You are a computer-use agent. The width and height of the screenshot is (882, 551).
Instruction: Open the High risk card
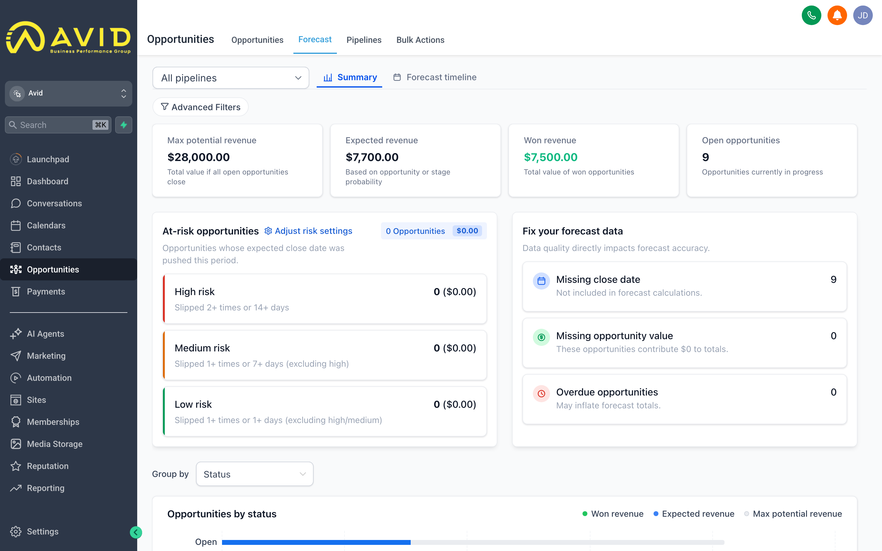[x=325, y=299]
